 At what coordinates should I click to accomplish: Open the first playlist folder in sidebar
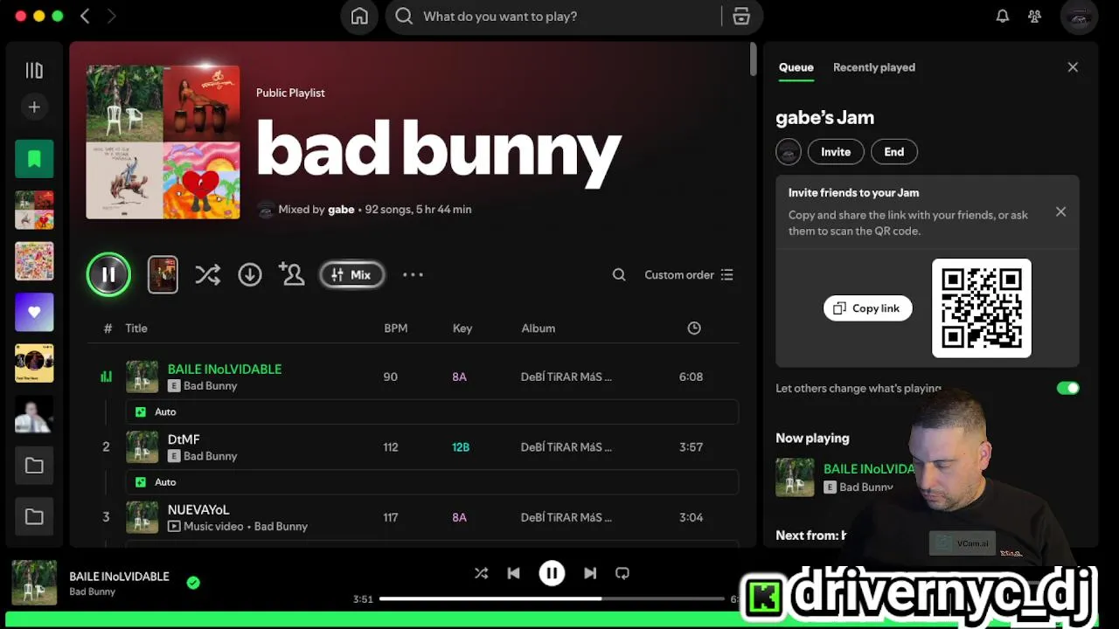[x=34, y=466]
